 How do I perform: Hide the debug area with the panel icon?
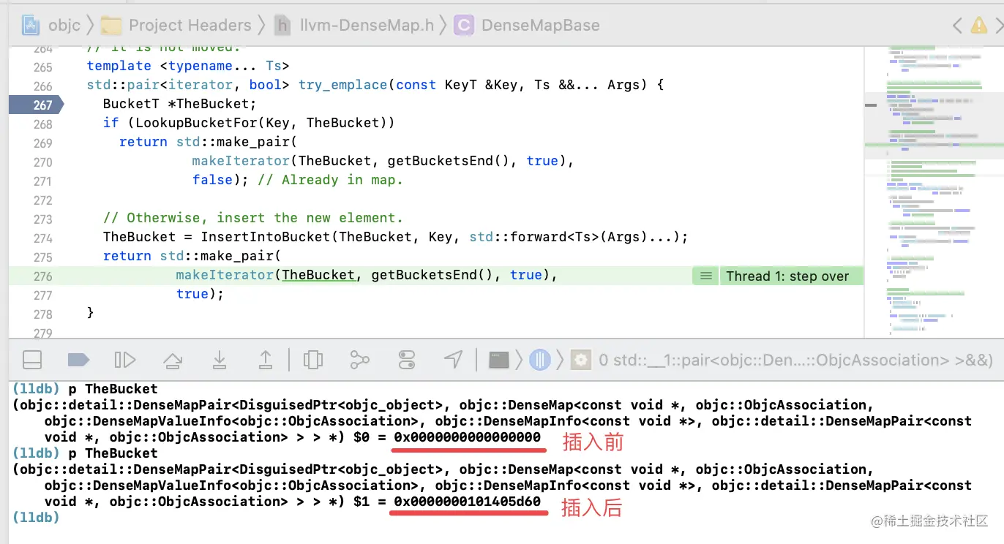click(x=32, y=360)
